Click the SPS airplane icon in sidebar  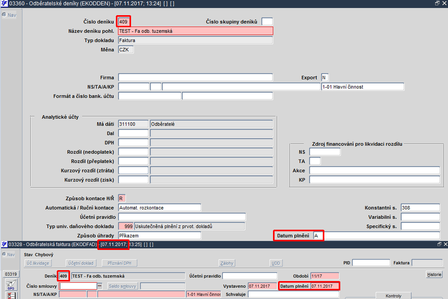point(11,285)
